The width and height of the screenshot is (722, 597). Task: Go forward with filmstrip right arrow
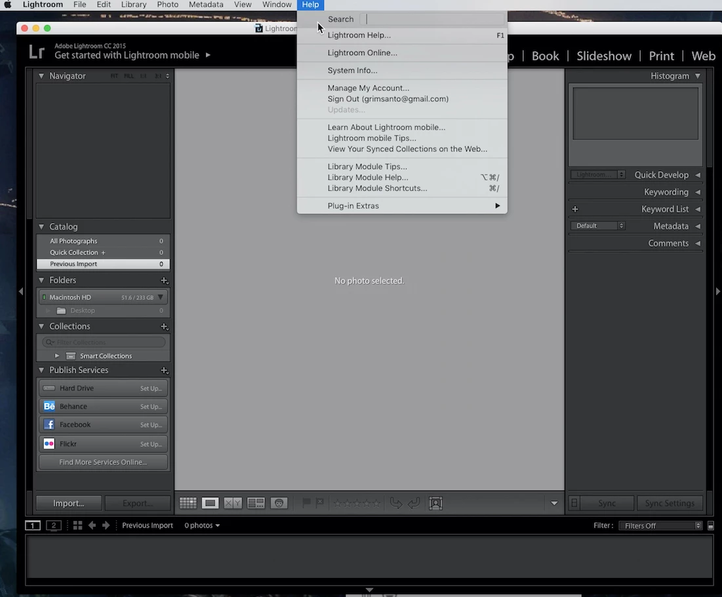106,525
